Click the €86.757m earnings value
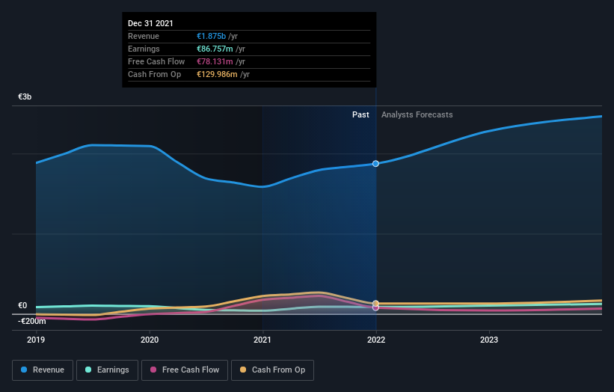 tap(215, 49)
